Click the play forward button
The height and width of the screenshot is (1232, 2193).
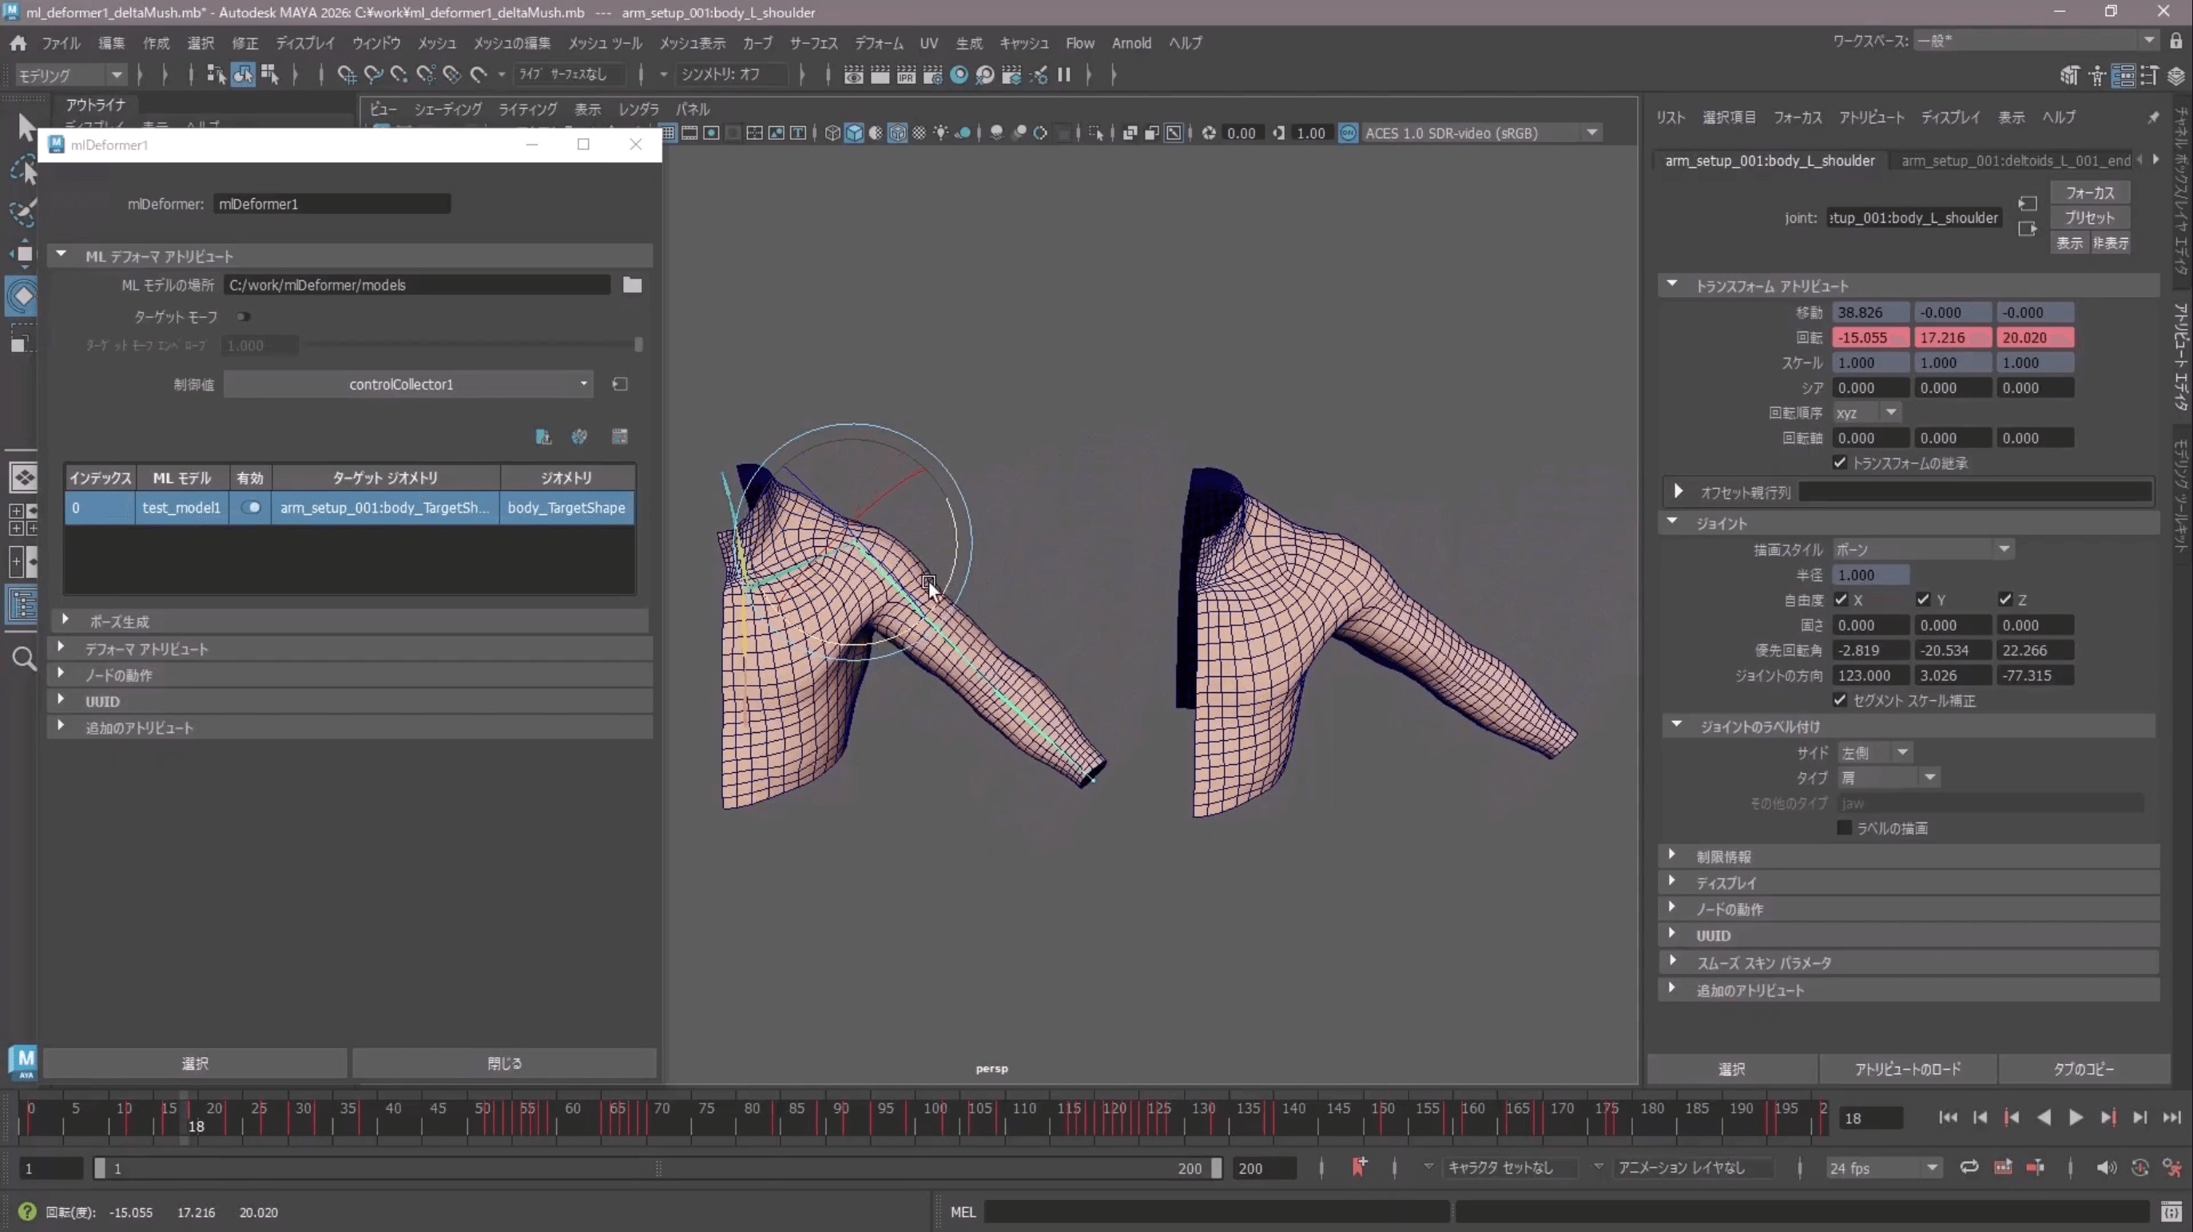[x=2076, y=1117]
